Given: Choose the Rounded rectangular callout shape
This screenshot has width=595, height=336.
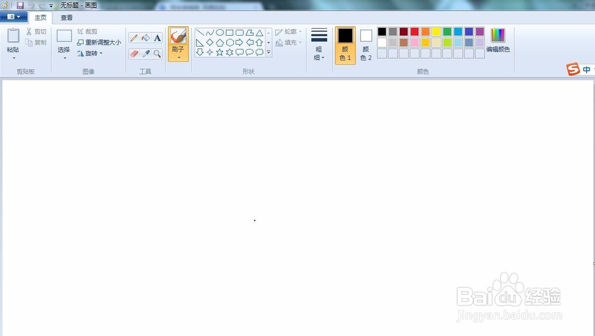Looking at the screenshot, I should coord(239,52).
